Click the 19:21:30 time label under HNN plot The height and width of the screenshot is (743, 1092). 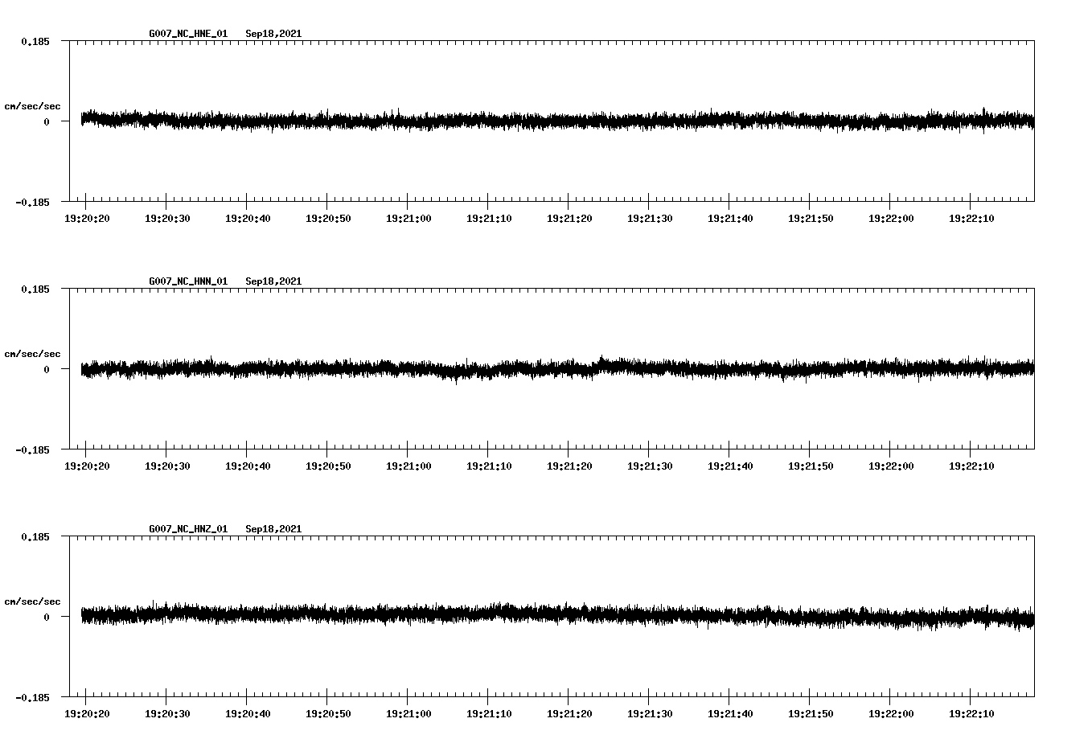click(650, 466)
